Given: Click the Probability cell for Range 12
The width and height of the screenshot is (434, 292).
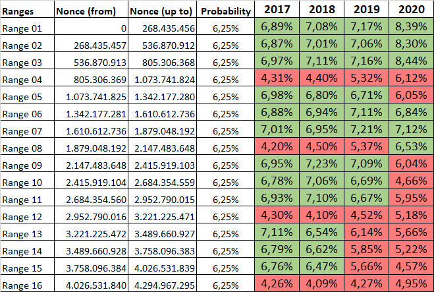Looking at the screenshot, I should point(226,216).
